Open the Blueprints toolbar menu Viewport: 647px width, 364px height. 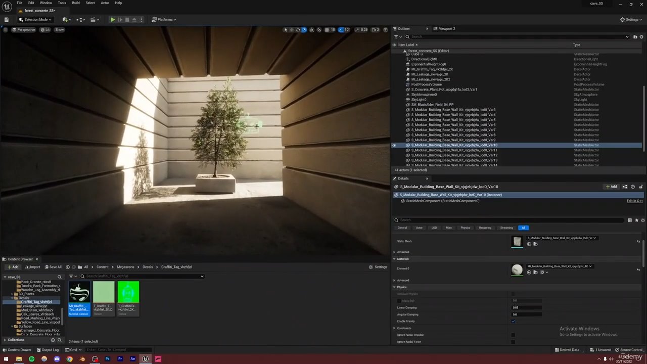coord(80,20)
